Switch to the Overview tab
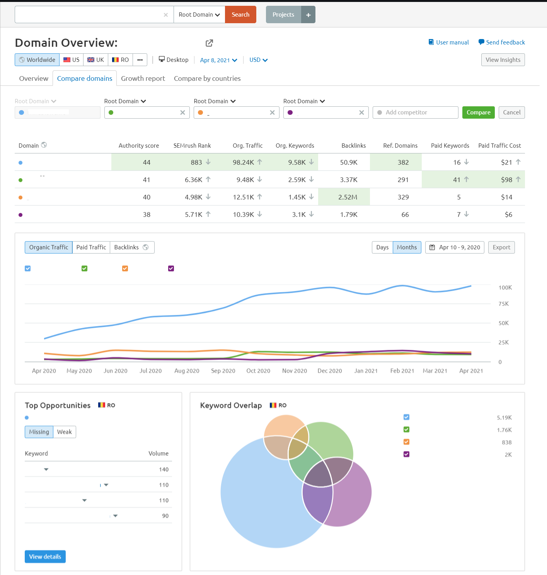Screen dimensions: 547x575 click(34, 78)
